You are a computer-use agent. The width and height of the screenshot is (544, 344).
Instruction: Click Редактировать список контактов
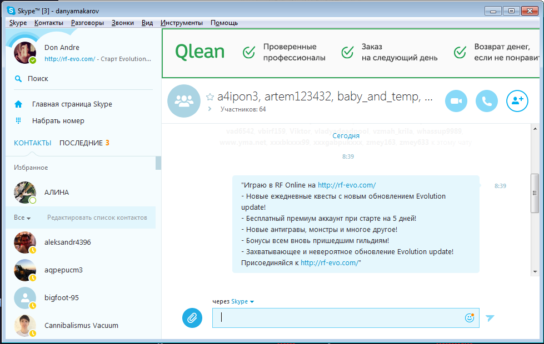pos(97,217)
